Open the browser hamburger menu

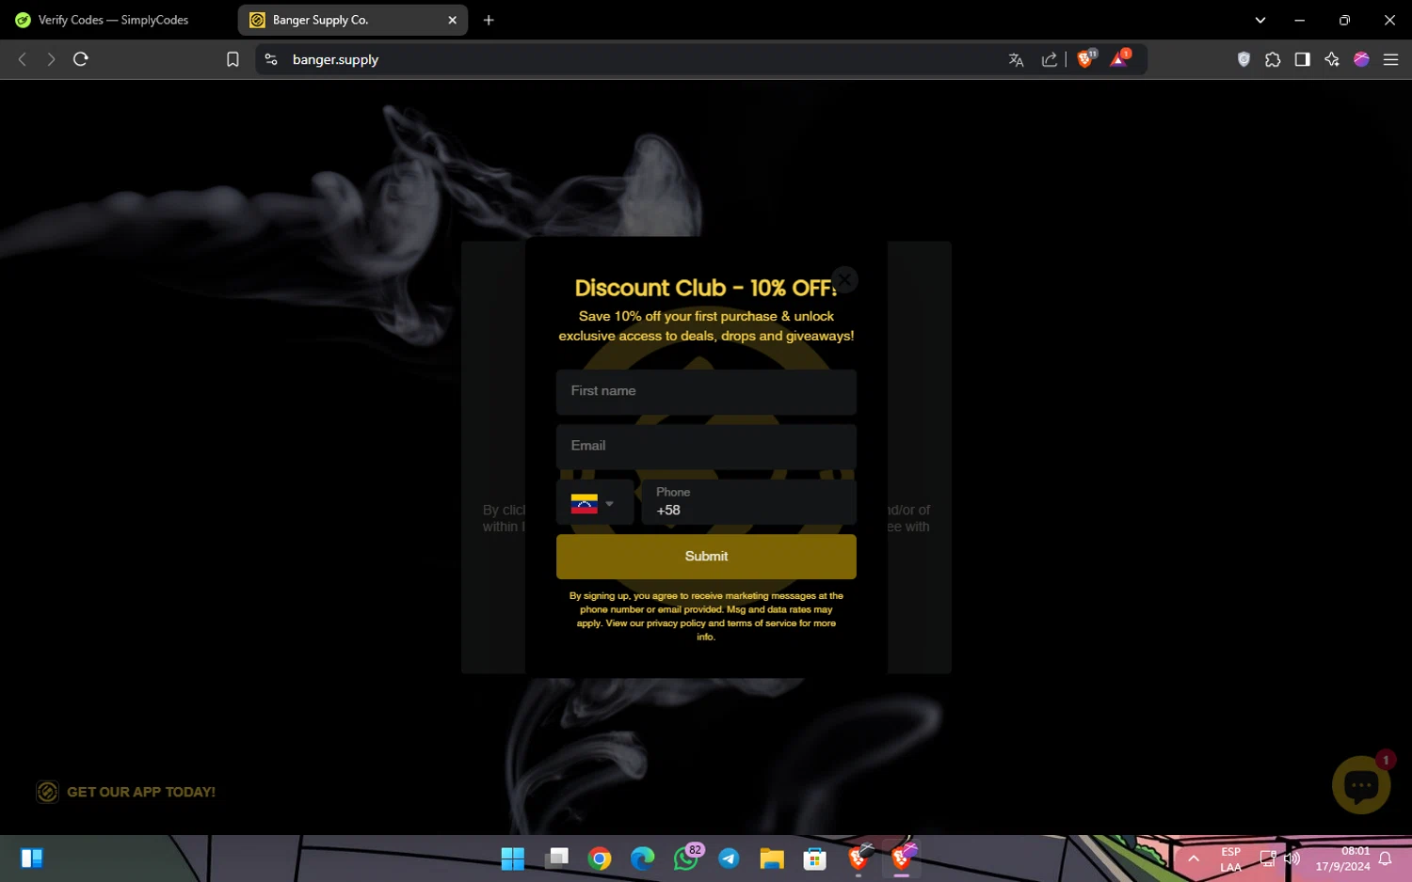(x=1390, y=59)
